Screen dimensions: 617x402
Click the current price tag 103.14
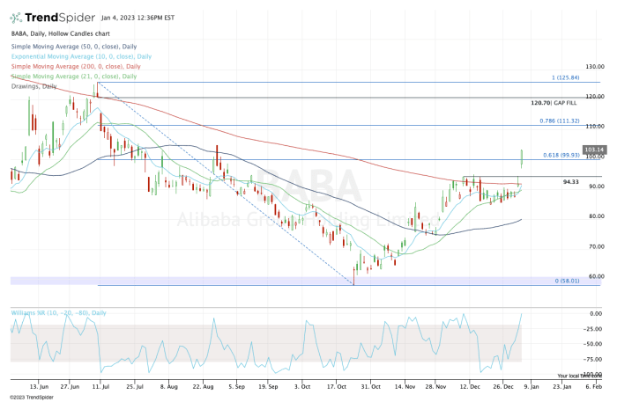pos(594,150)
